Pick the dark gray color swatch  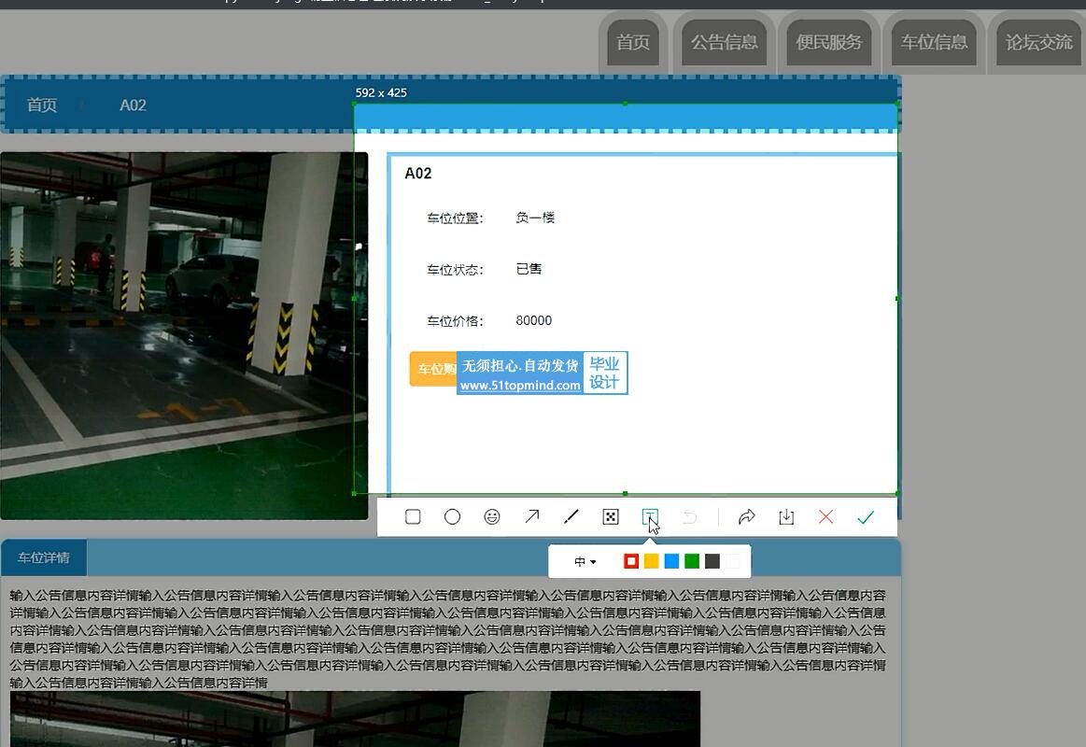[712, 561]
